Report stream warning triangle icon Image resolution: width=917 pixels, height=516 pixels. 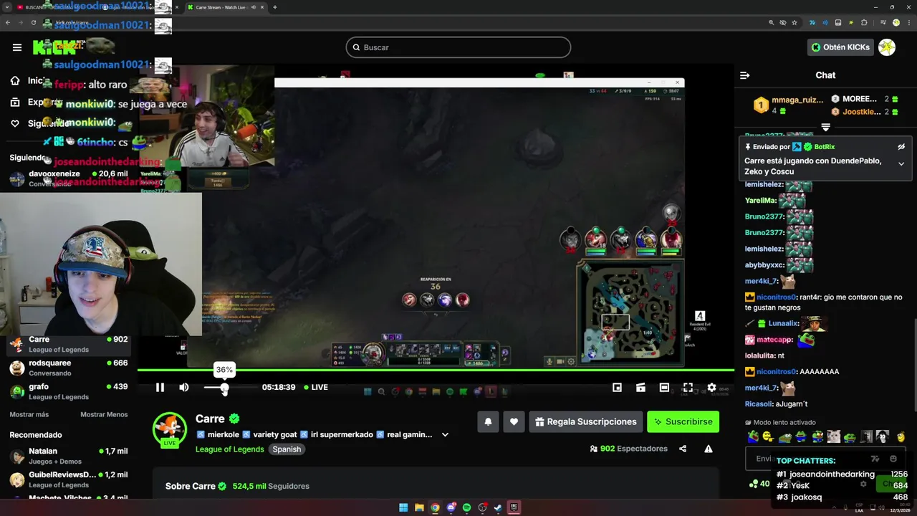point(709,449)
